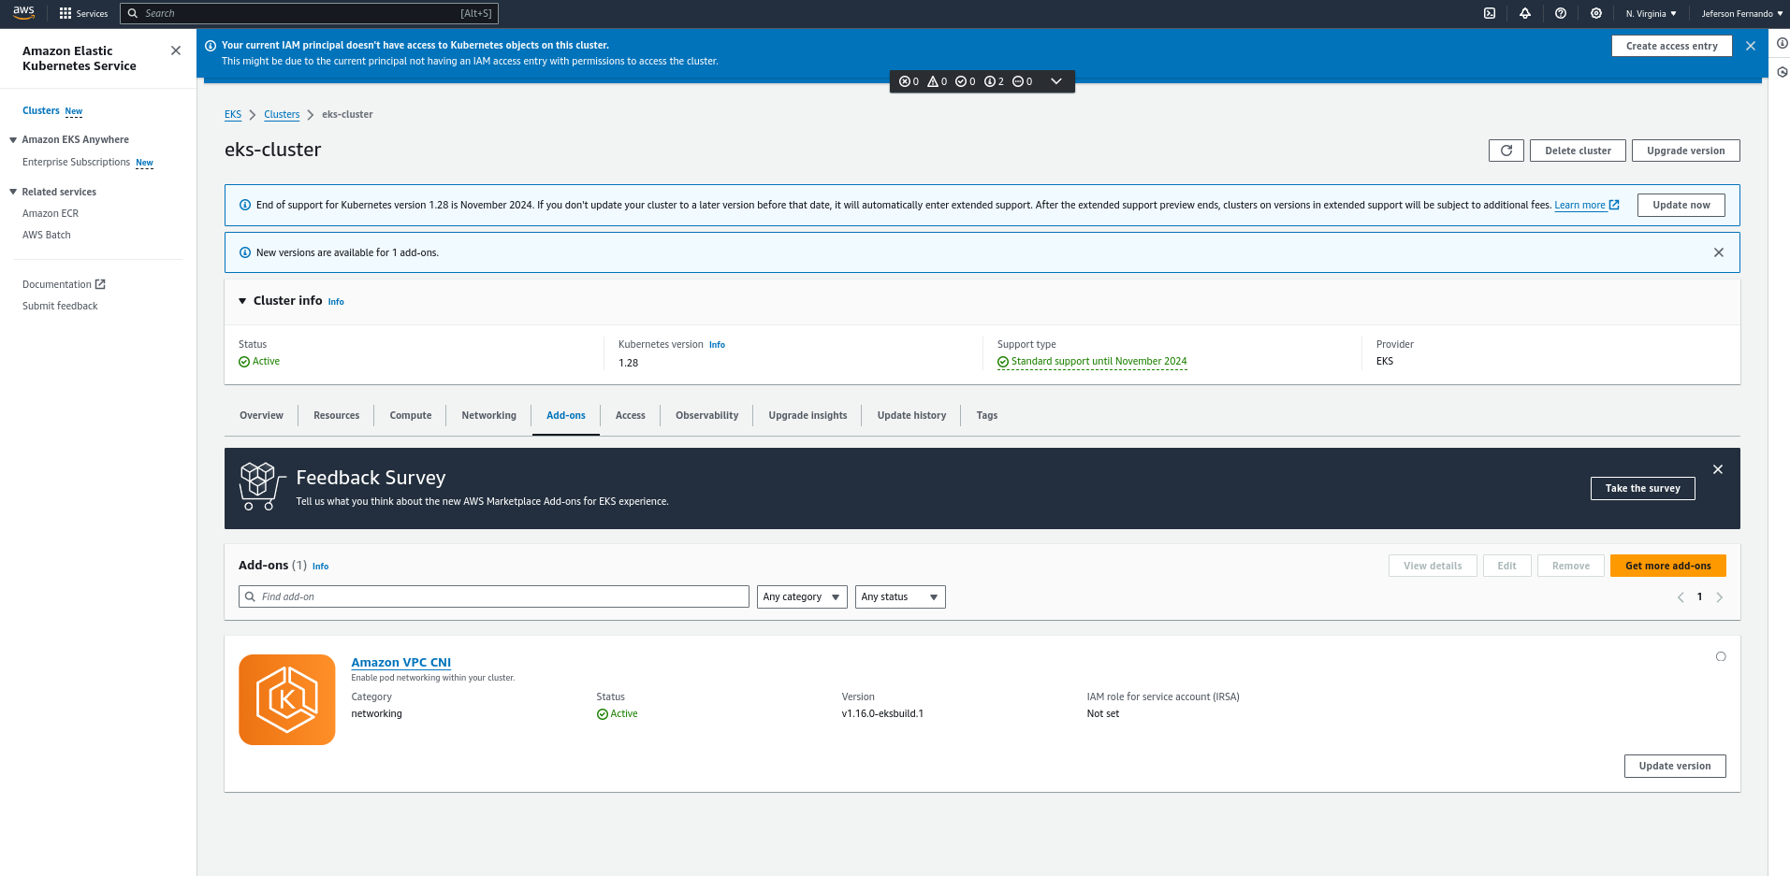This screenshot has height=876, width=1790.
Task: Go to the next add-ons page arrow
Action: click(1720, 597)
